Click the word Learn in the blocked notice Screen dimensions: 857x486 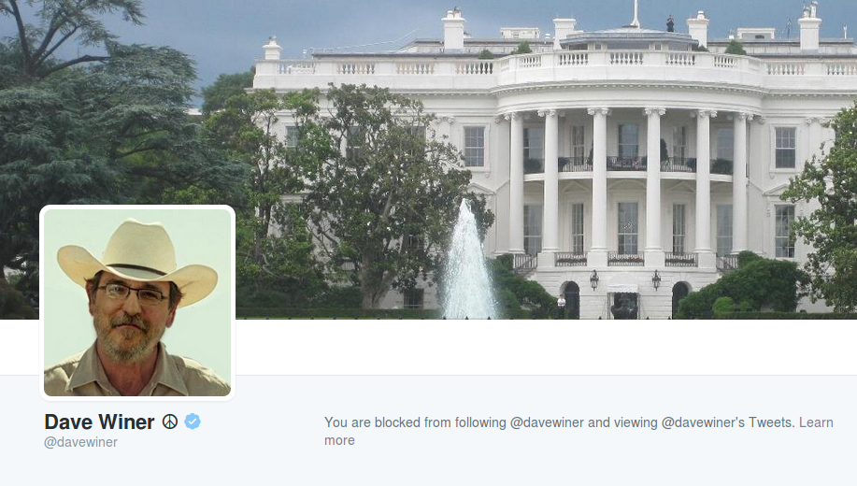(x=816, y=422)
